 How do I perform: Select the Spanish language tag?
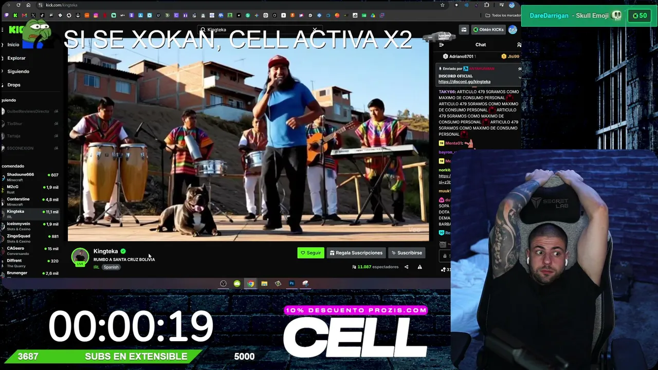(x=111, y=267)
